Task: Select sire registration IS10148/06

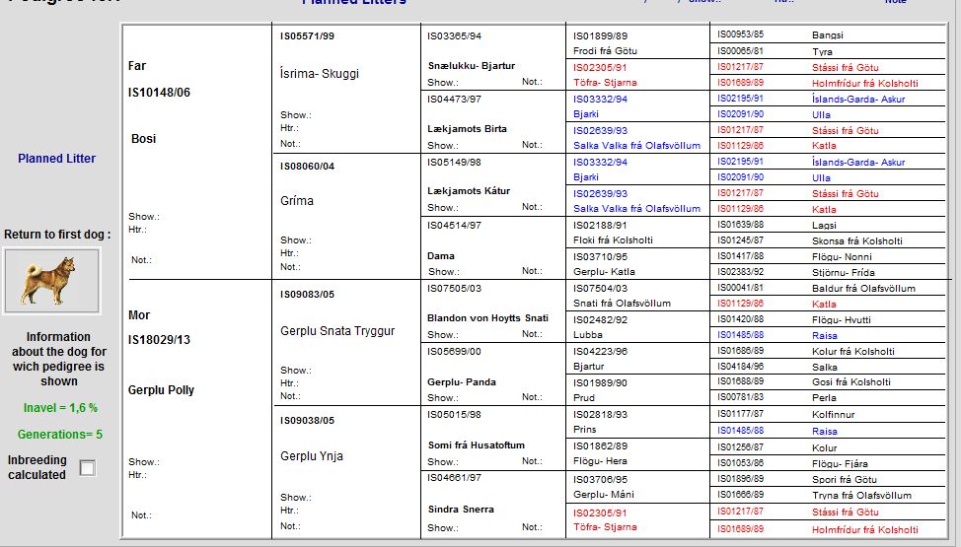Action: point(159,93)
